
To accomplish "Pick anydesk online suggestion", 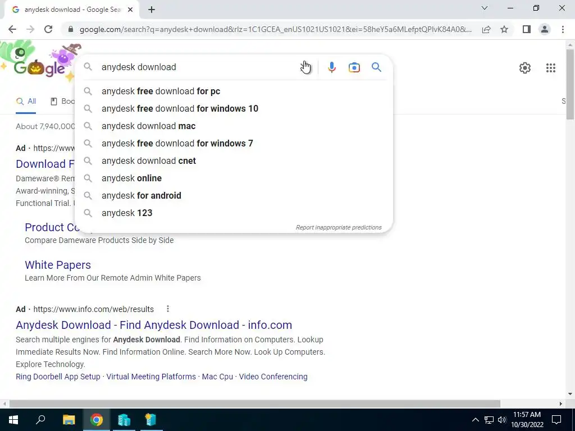I will (x=234, y=178).
